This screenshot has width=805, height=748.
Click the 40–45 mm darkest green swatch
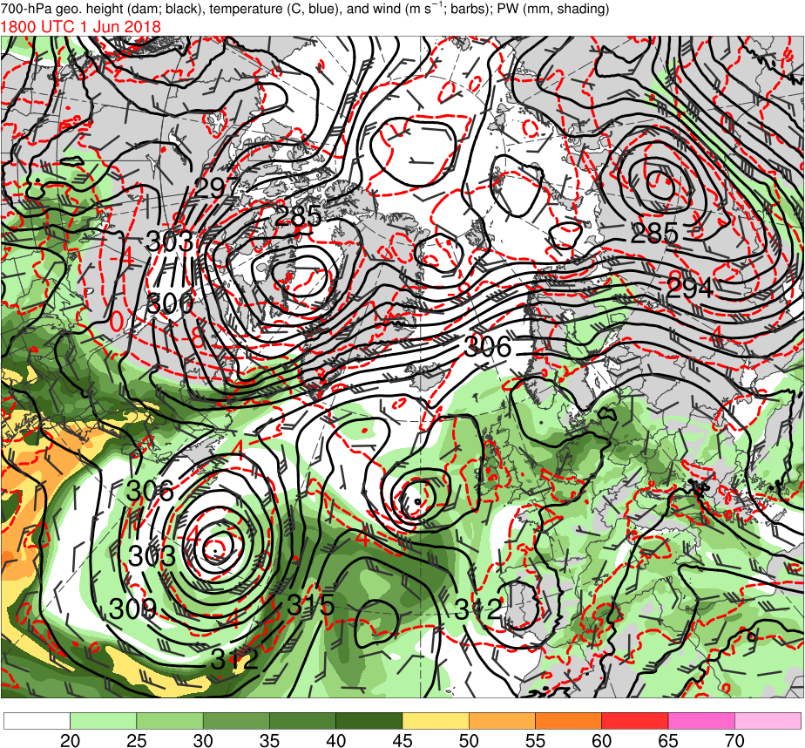369,721
